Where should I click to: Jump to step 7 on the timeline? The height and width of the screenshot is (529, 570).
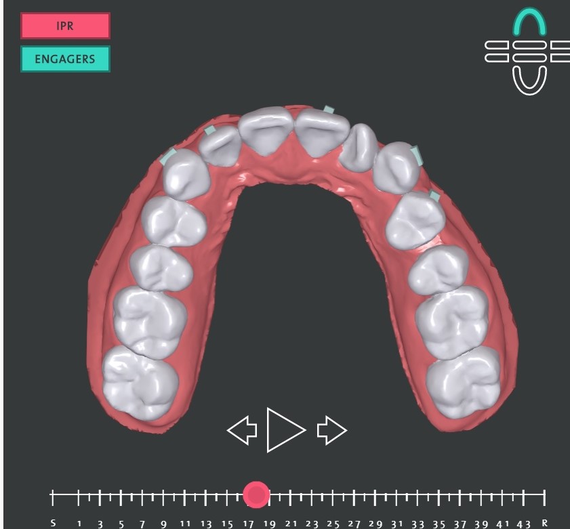click(x=142, y=524)
